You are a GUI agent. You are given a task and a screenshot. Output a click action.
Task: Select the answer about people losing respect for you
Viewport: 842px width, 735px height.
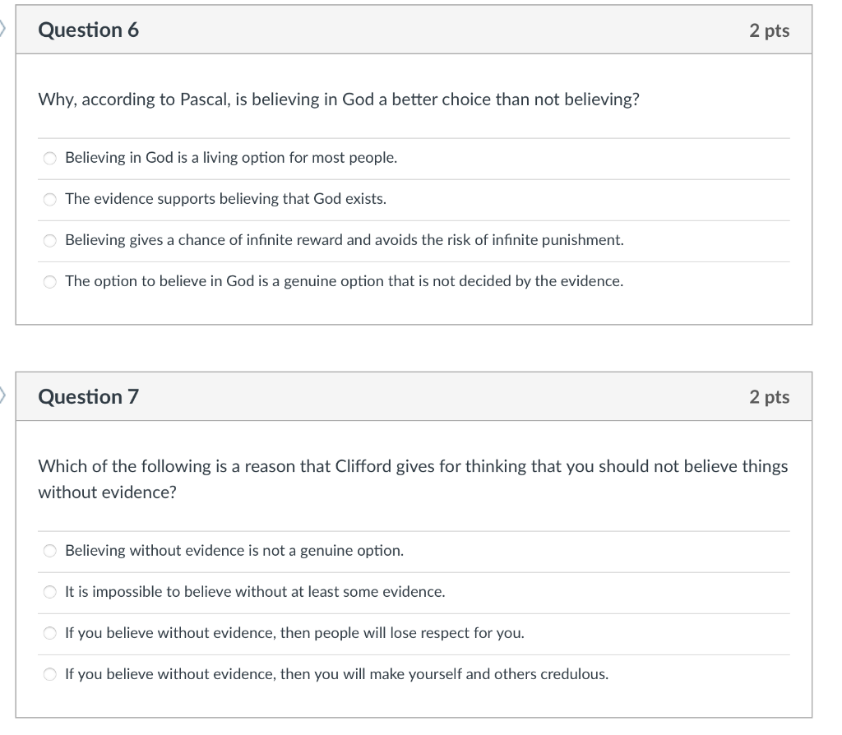pyautogui.click(x=49, y=632)
